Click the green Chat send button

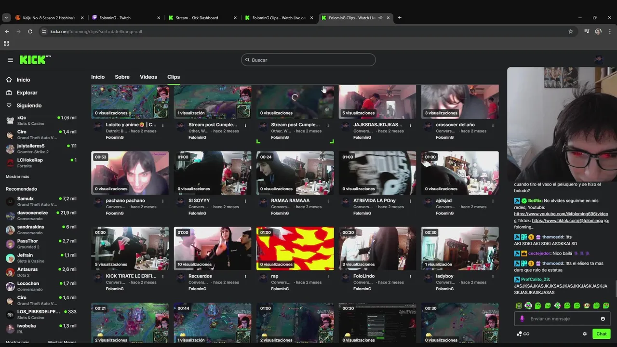pos(602,334)
